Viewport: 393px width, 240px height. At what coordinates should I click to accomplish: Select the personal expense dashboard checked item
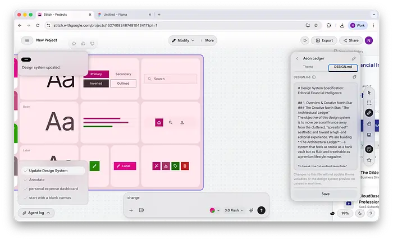coord(53,188)
